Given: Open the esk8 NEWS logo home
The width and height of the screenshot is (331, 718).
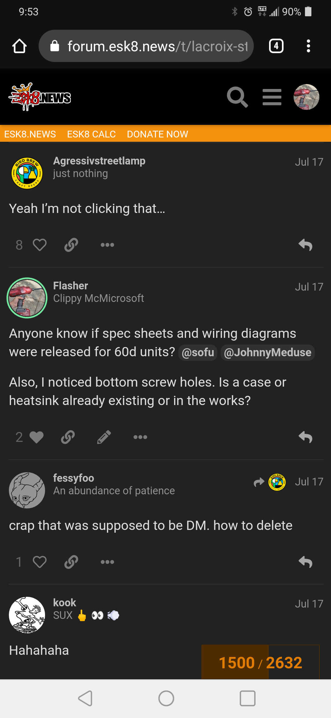Looking at the screenshot, I should pos(40,97).
